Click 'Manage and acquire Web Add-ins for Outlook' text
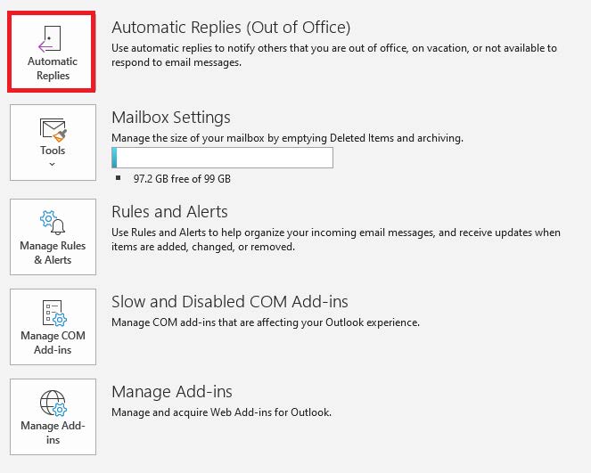This screenshot has height=473, width=591. (222, 412)
